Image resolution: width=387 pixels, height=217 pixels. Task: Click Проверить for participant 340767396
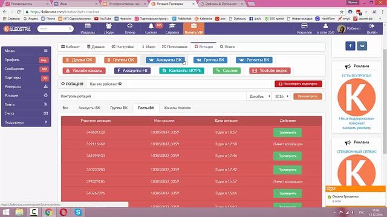(x=287, y=193)
